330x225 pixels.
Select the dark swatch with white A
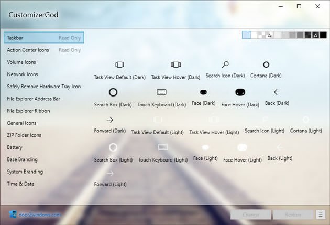315,35
